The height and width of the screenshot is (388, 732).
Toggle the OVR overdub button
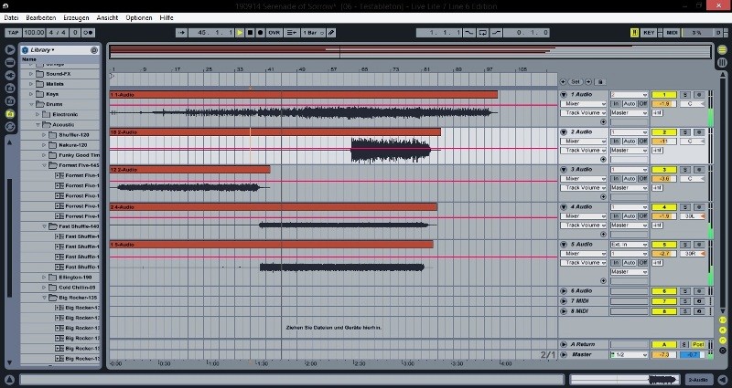coord(274,33)
